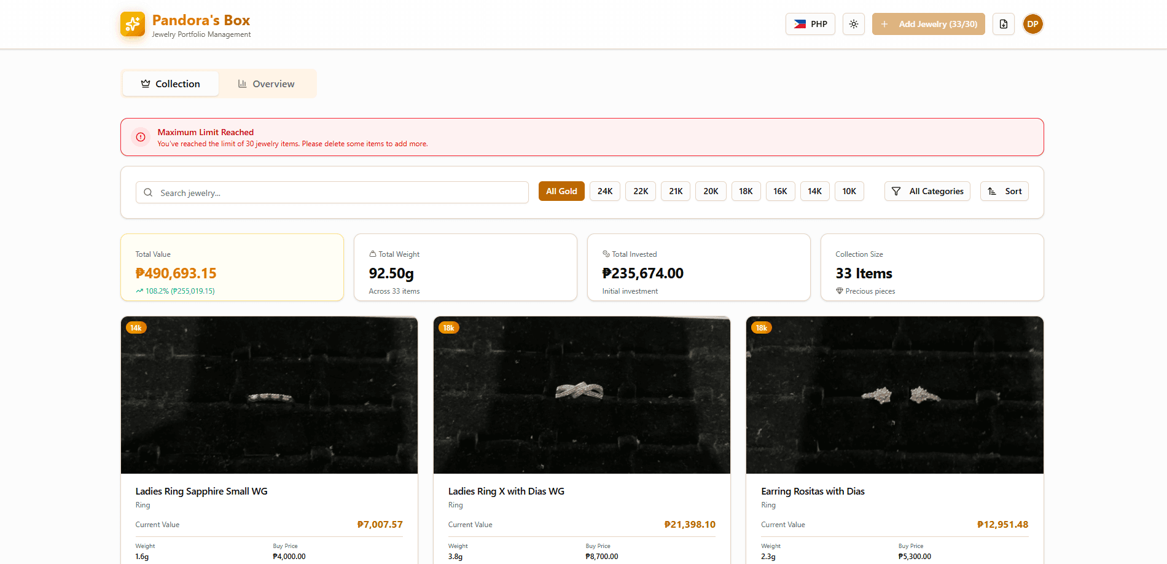This screenshot has width=1167, height=564.
Task: Click the Pandora's Box sparkle logo
Action: [x=132, y=24]
